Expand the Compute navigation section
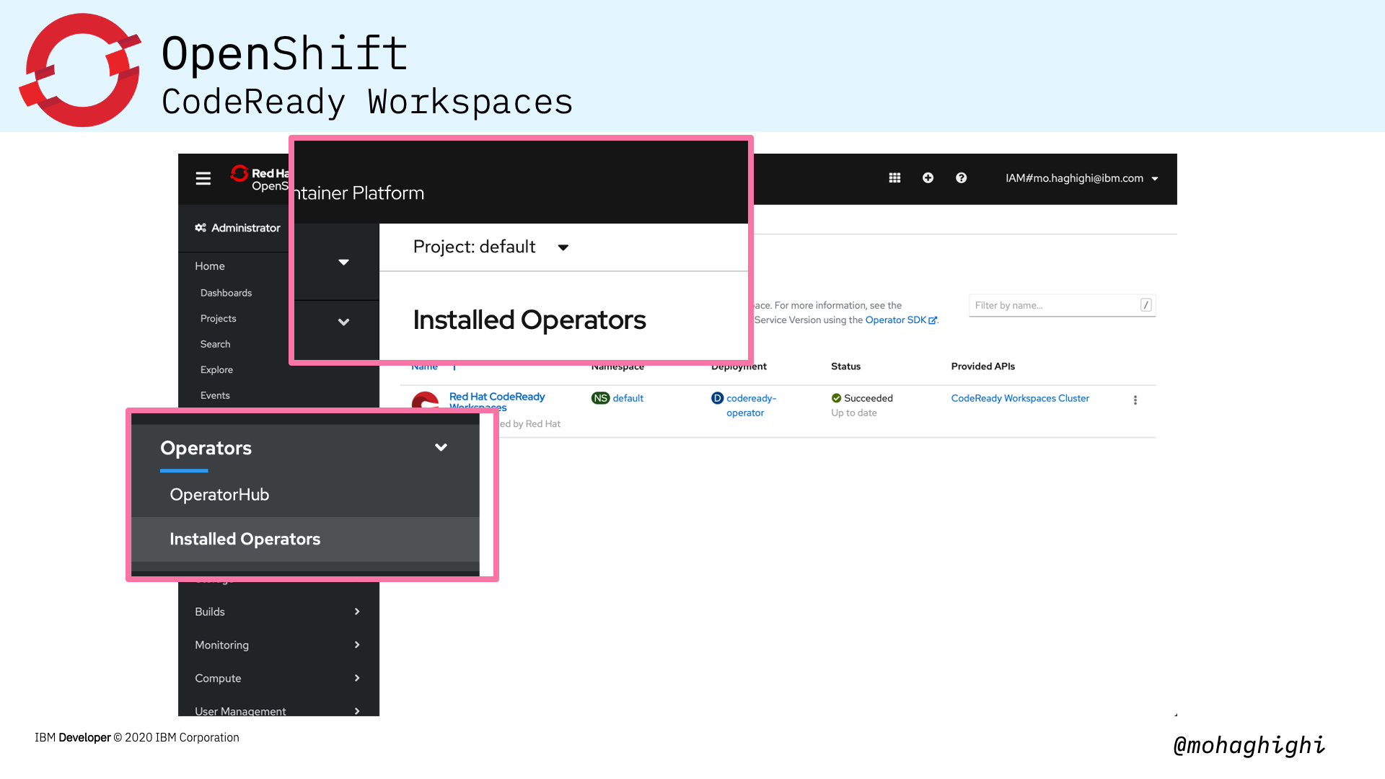This screenshot has width=1385, height=779. click(x=278, y=678)
